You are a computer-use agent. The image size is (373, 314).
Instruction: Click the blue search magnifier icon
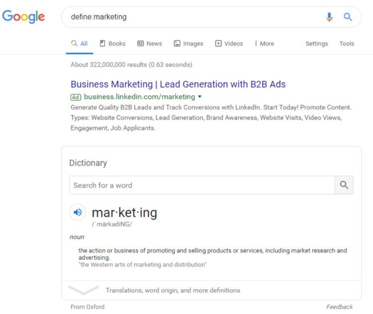click(x=348, y=17)
